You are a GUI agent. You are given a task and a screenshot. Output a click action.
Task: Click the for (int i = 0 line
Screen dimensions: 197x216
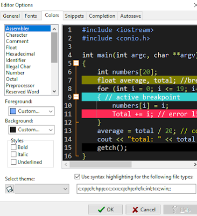point(147,89)
